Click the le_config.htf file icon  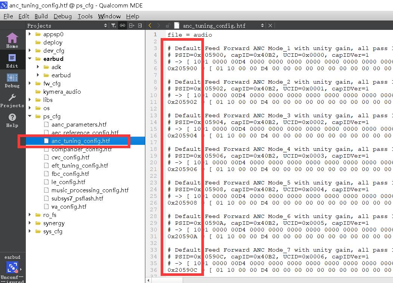tap(46, 182)
